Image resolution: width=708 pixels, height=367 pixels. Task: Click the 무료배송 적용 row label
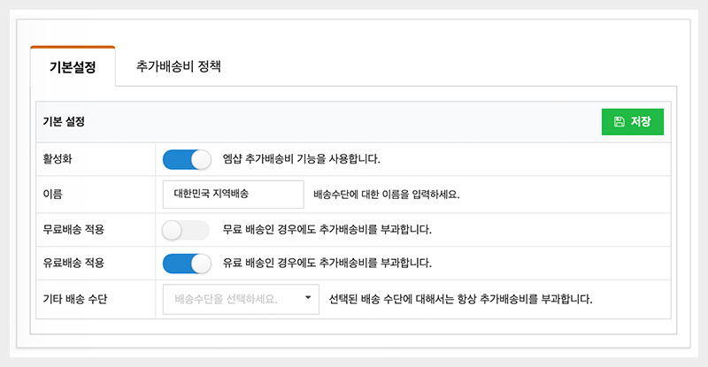73,230
